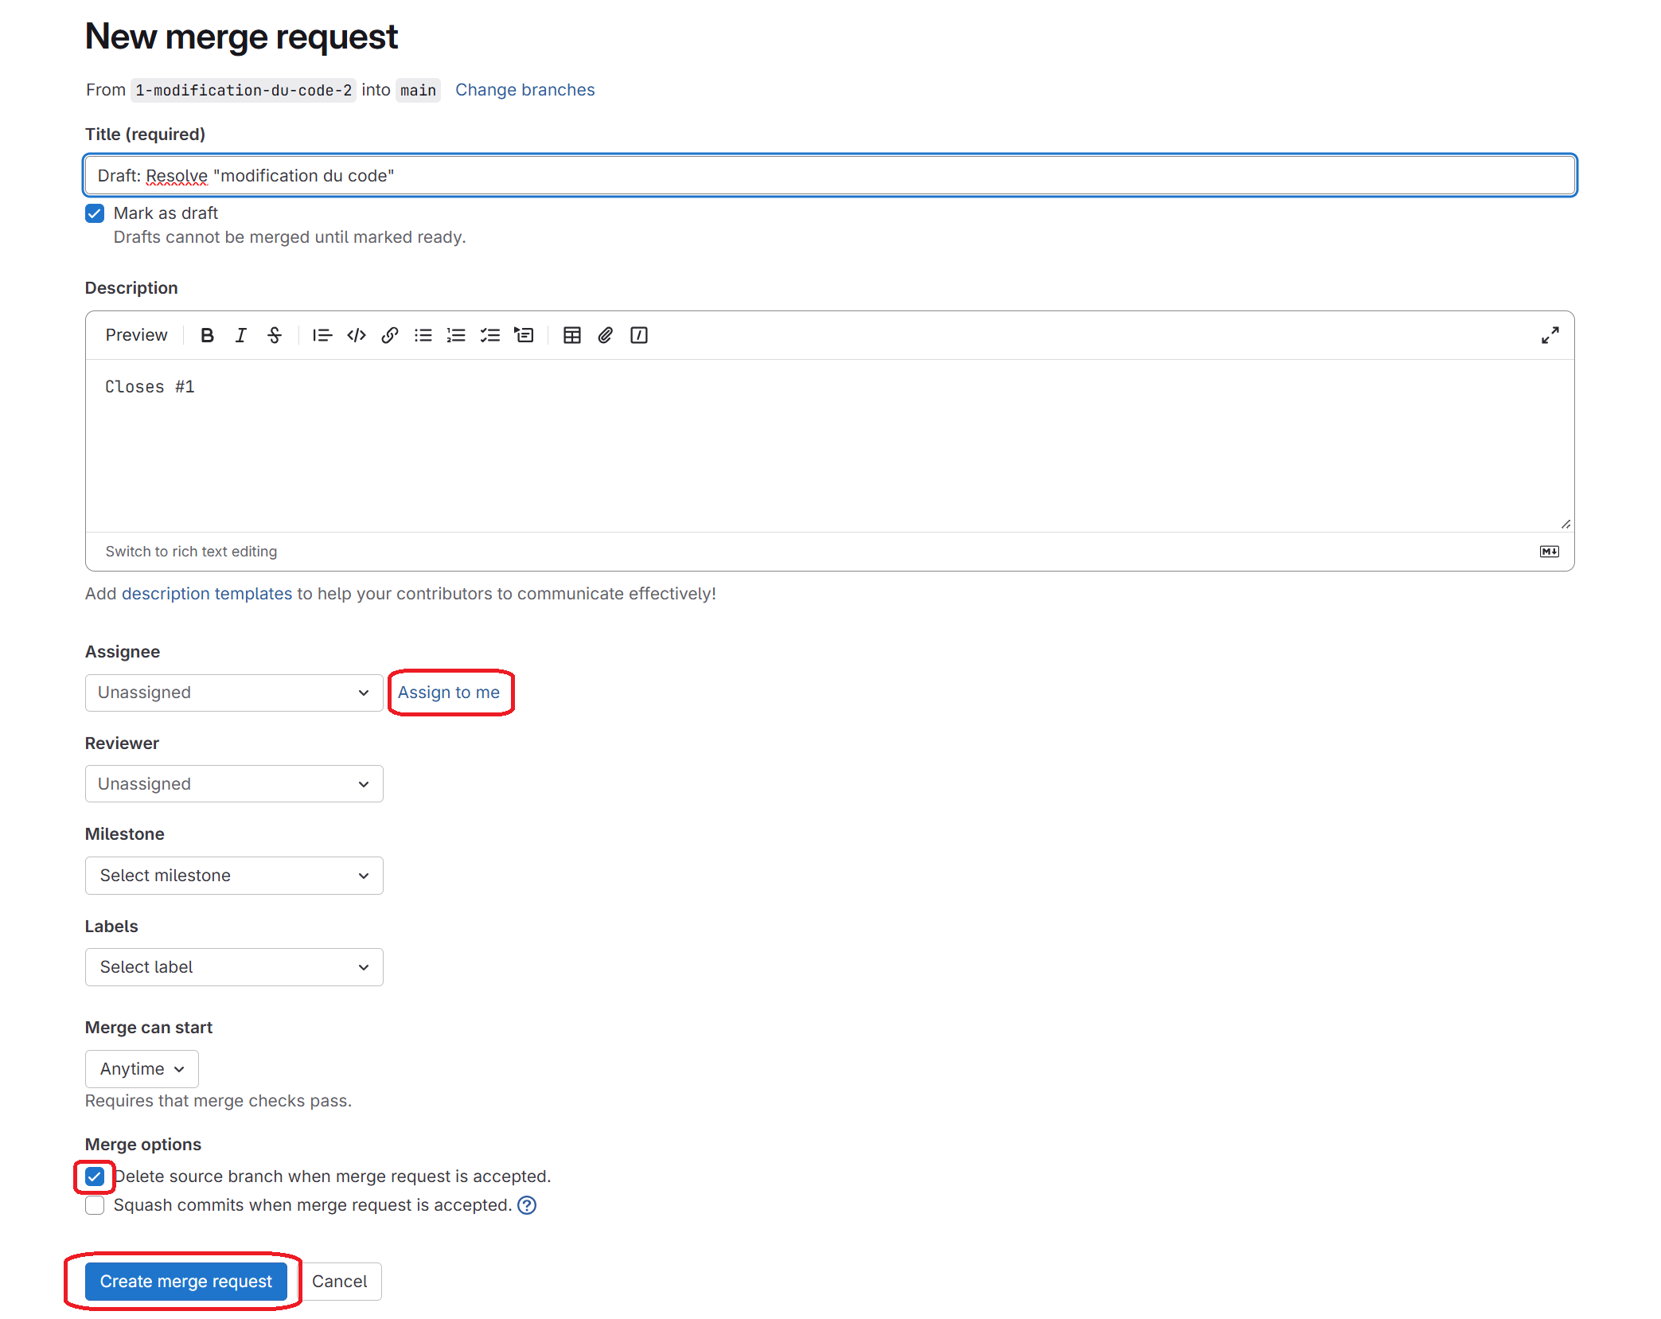
Task: Uncheck Mark as draft checkbox
Action: click(x=95, y=213)
